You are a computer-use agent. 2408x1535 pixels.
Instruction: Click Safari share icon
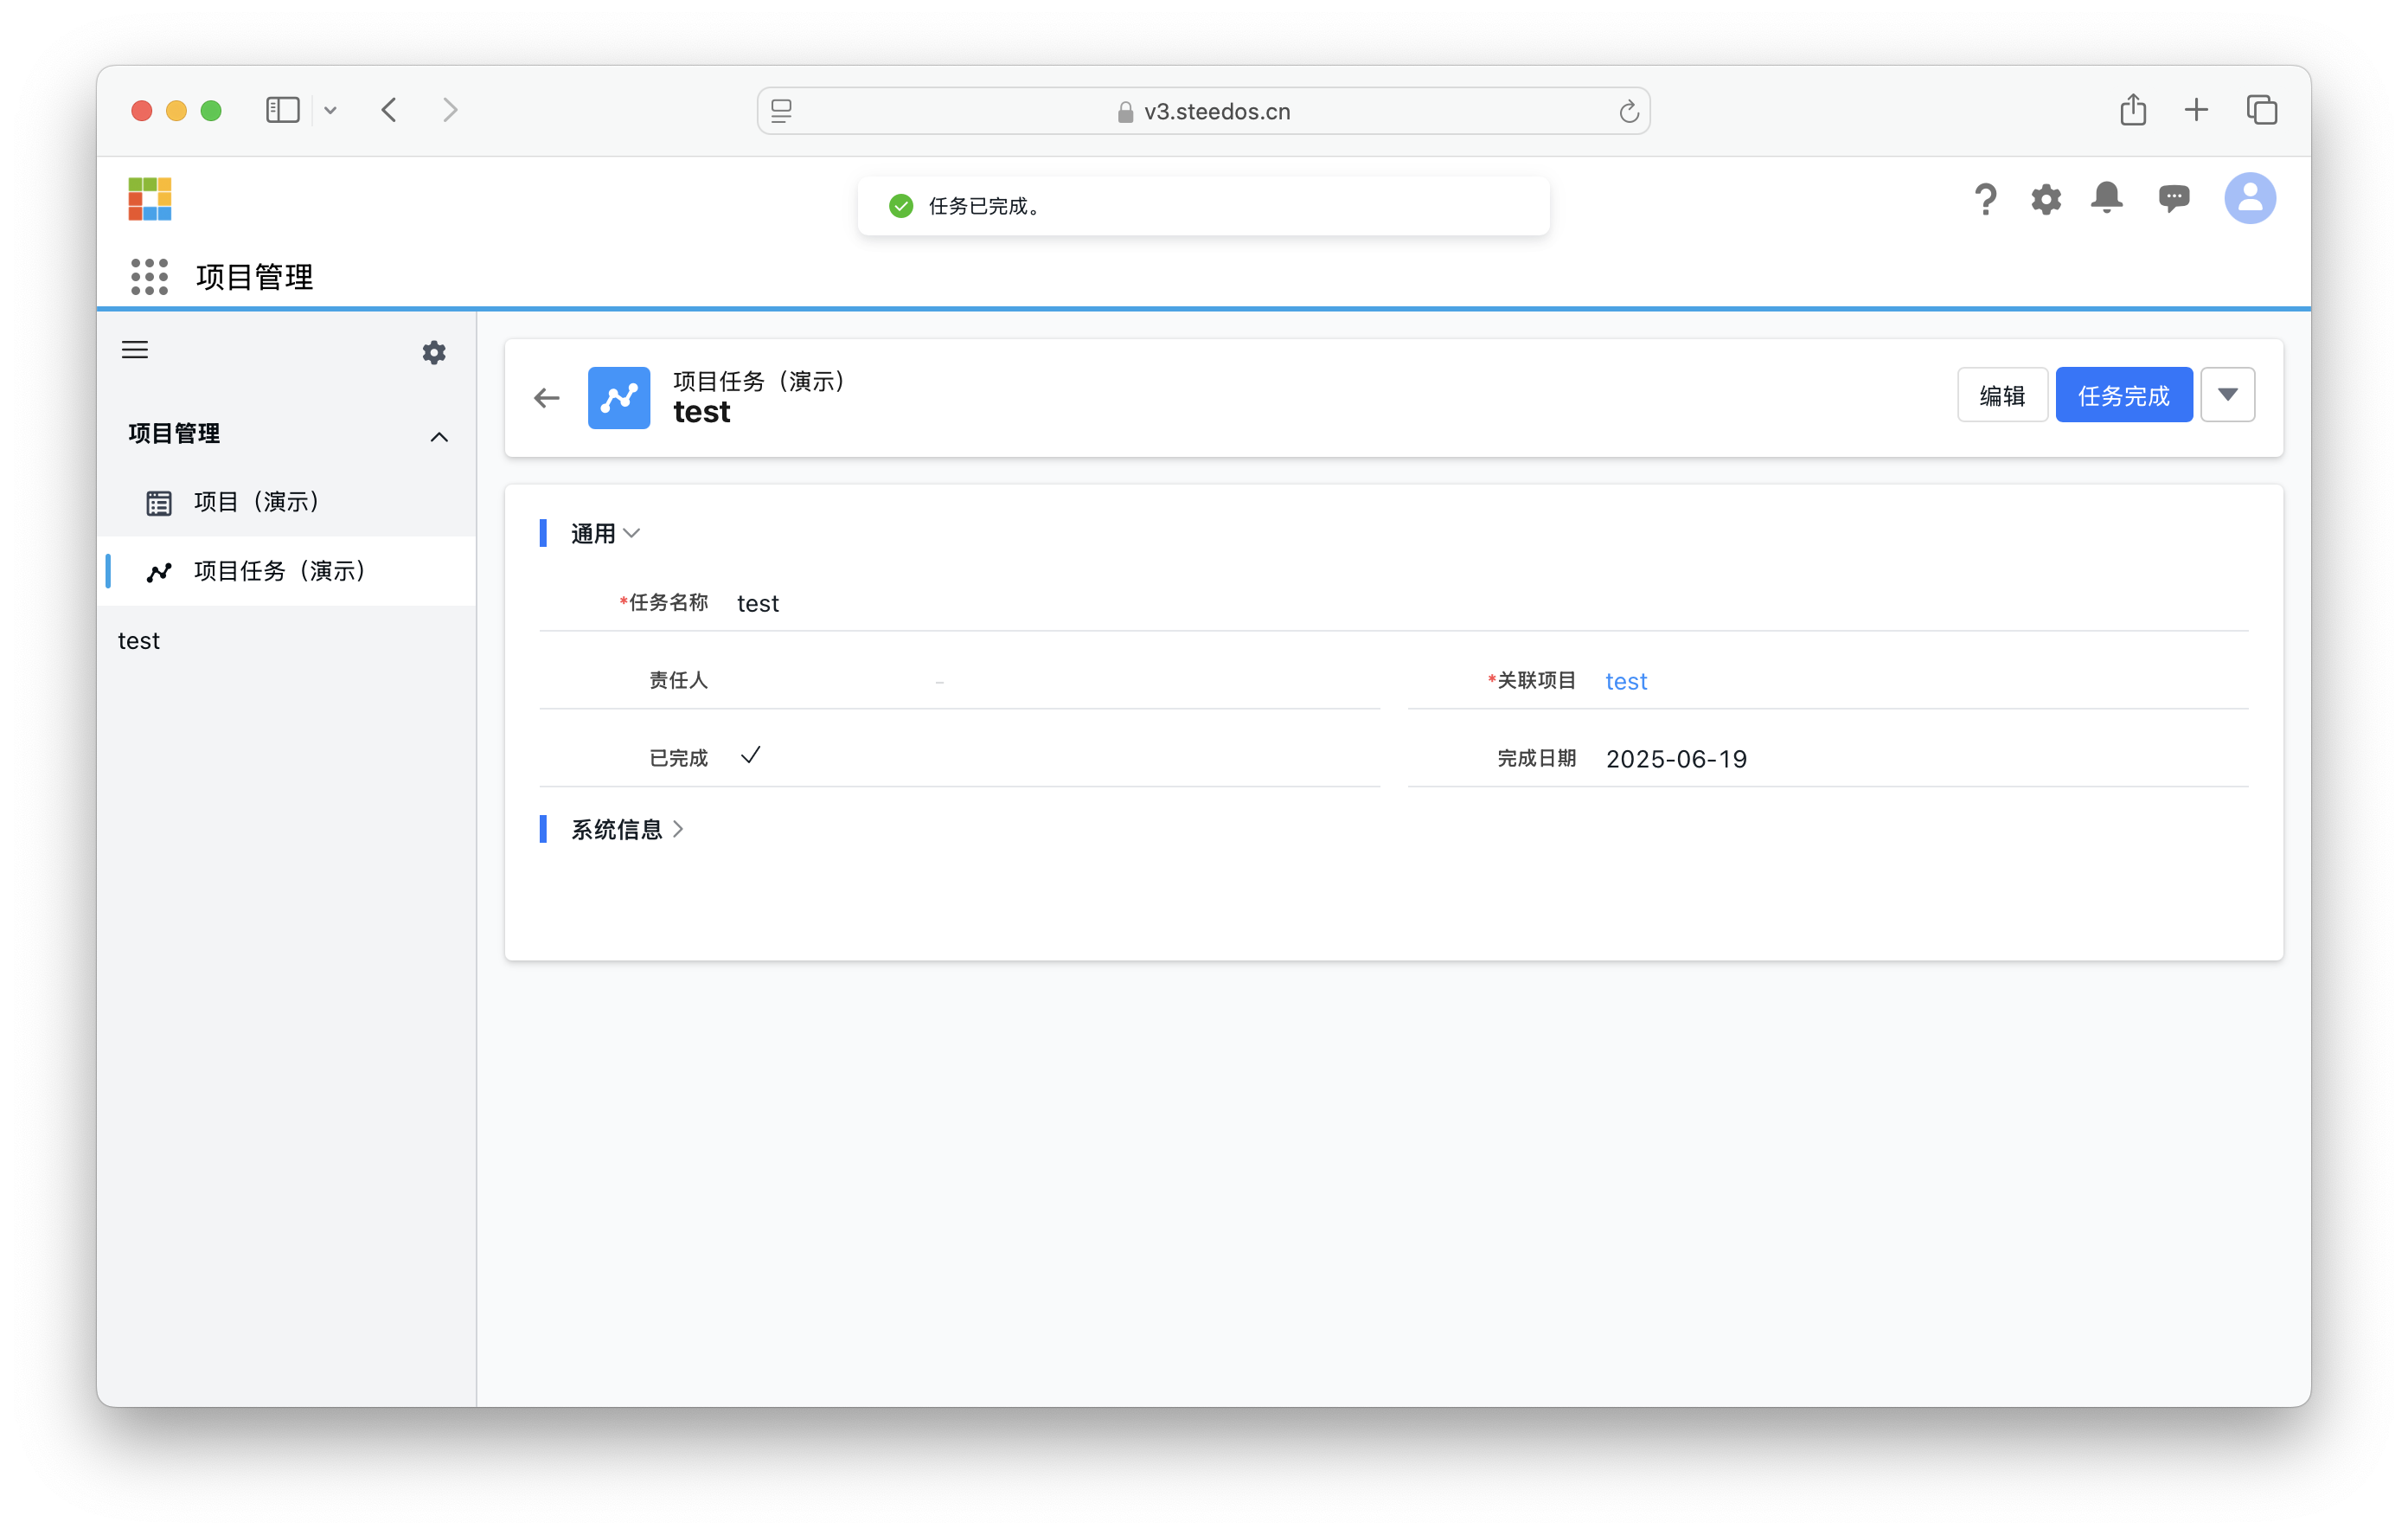[2133, 109]
